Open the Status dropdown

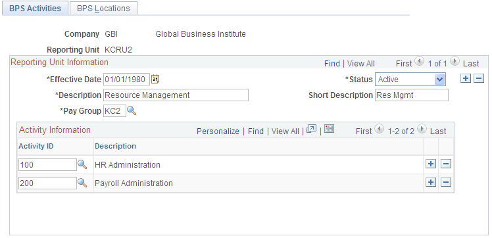click(439, 80)
